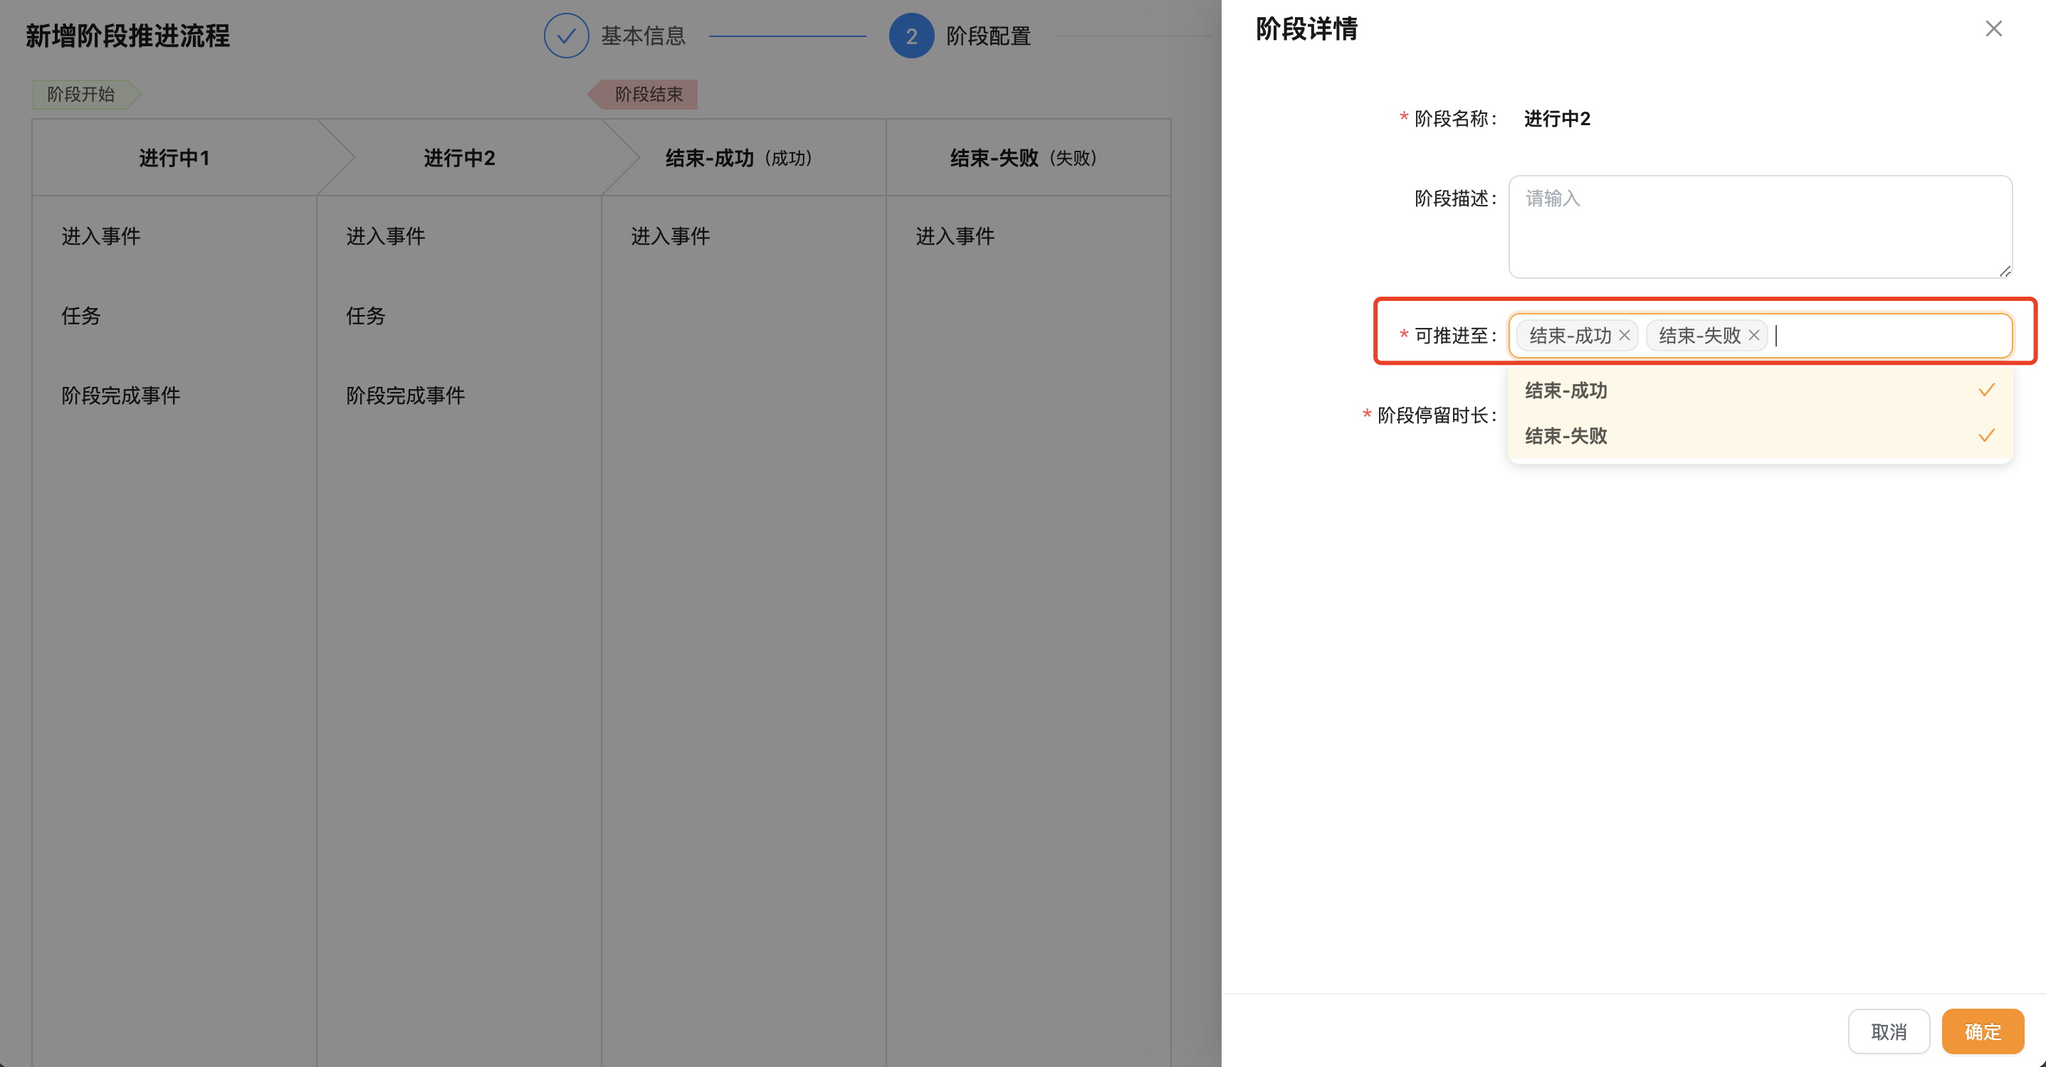Click the 阶段结束 red label

pyautogui.click(x=647, y=95)
